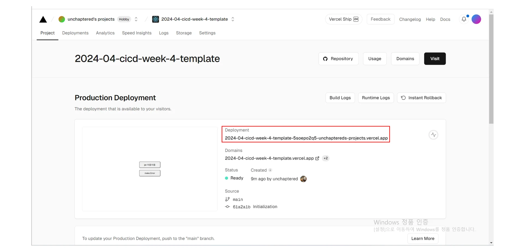This screenshot has height=248, width=525.
Task: Go to the Settings tab
Action: [x=207, y=33]
